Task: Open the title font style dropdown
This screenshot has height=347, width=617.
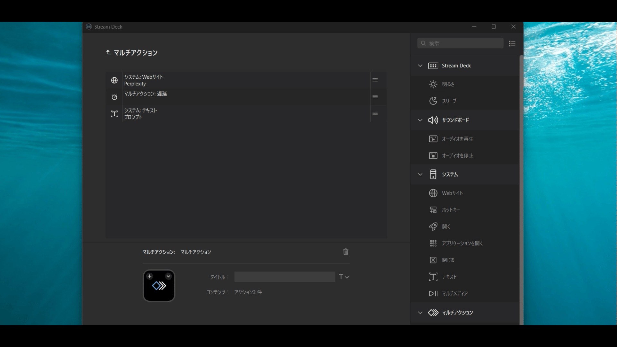Action: click(x=344, y=277)
